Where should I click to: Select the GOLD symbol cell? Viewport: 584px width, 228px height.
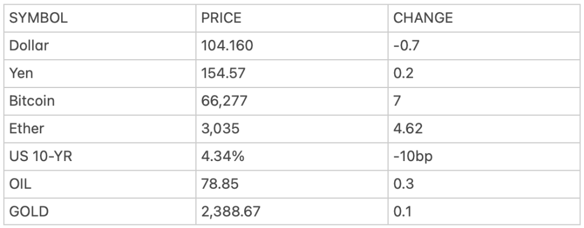[100, 212]
